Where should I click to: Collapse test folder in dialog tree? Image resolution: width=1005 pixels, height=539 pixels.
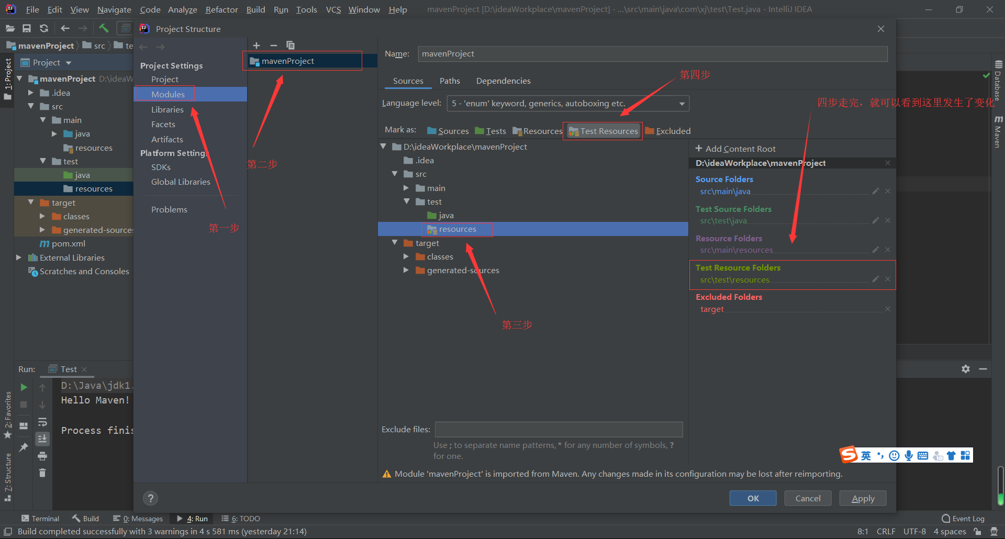coord(406,201)
